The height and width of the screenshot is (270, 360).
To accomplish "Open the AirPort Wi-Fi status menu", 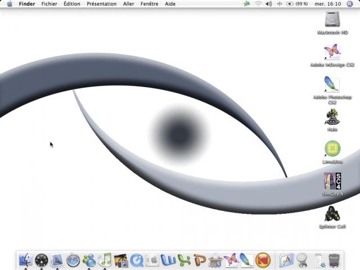I will pyautogui.click(x=258, y=4).
